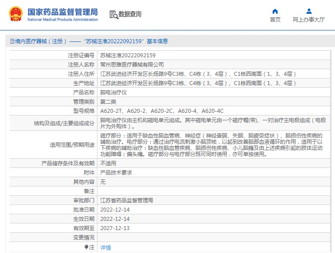Click the 管理类别 label
The height and width of the screenshot is (253, 335).
pyautogui.click(x=84, y=102)
